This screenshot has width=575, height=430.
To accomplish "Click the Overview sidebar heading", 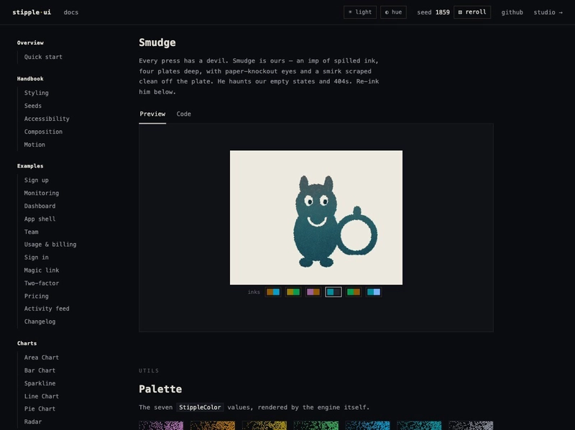I will pos(30,43).
